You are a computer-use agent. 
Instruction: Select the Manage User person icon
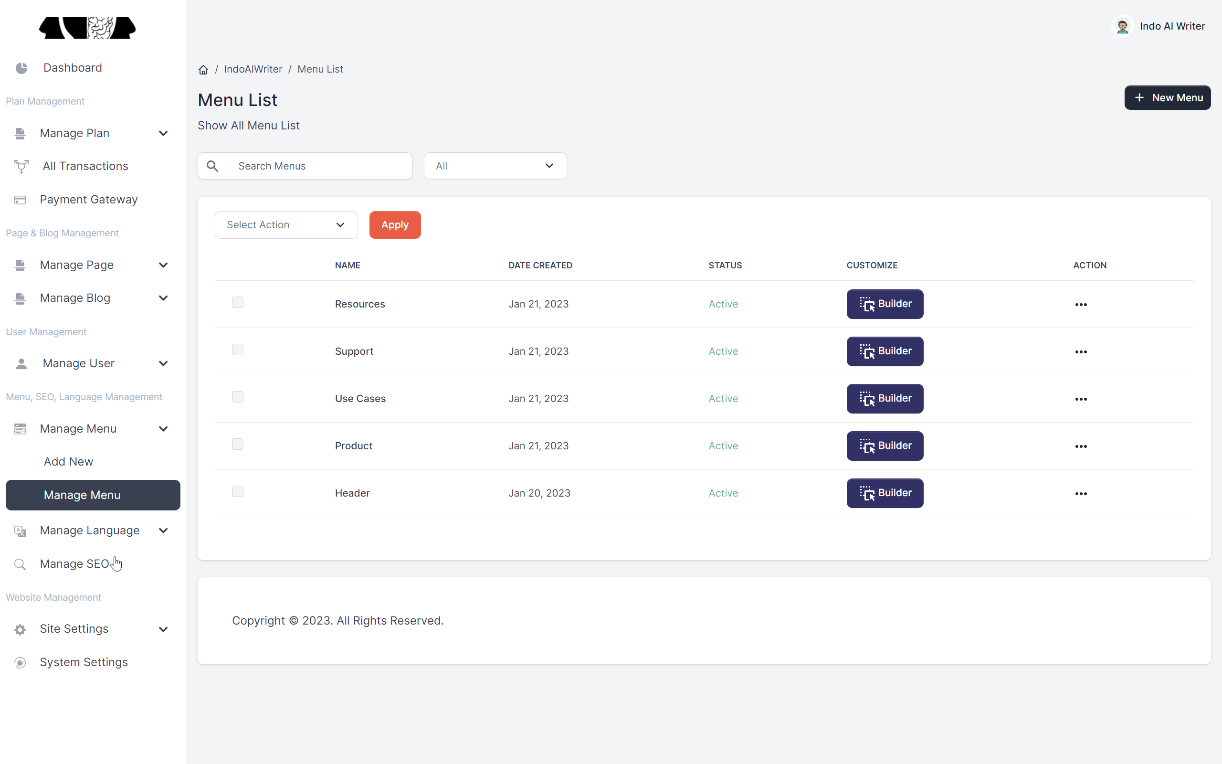pyautogui.click(x=21, y=363)
